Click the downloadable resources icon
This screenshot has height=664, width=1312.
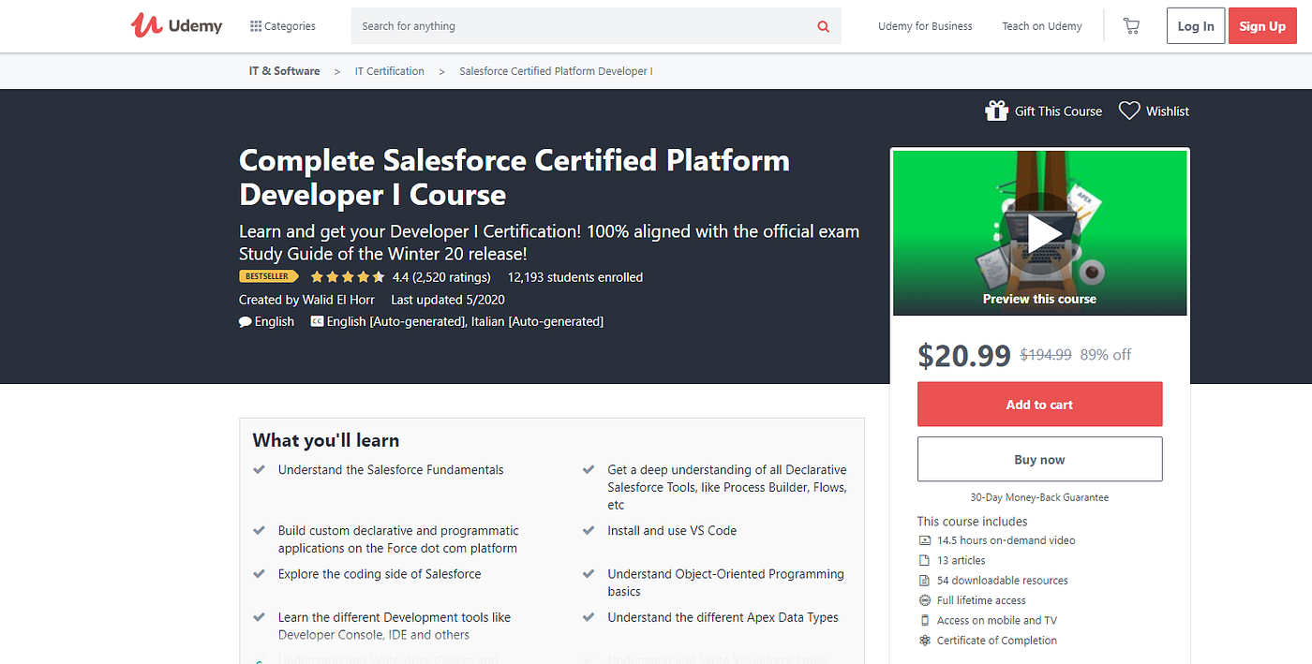coord(925,581)
